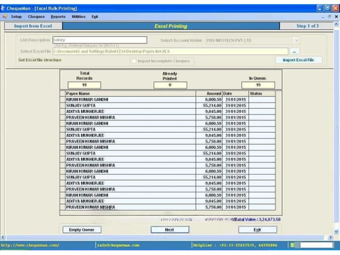
Task: Click the Payee Name column header
Action: [131, 94]
